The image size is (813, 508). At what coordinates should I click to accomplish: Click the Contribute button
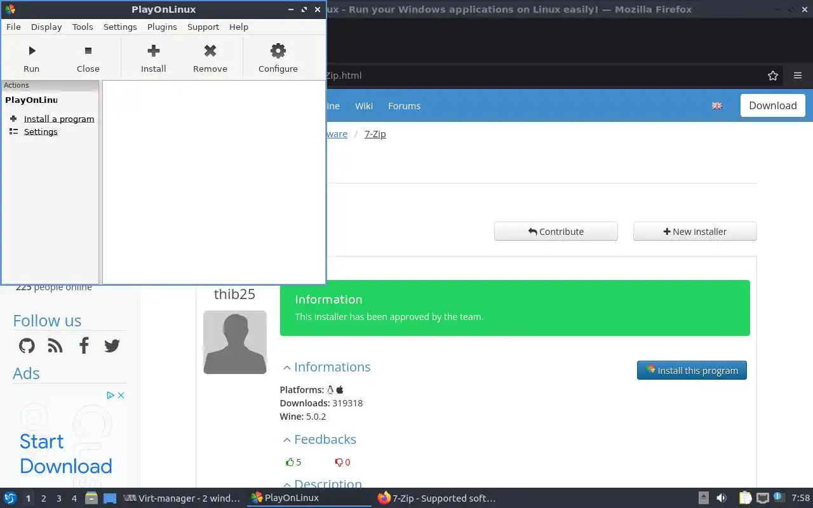point(556,232)
